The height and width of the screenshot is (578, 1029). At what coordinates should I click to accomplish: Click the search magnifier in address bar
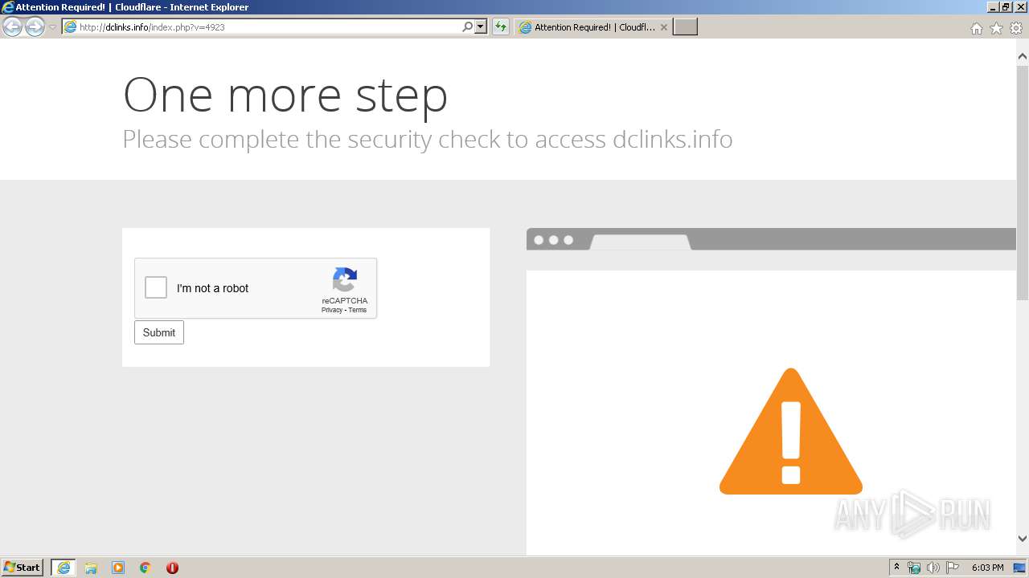(x=468, y=27)
